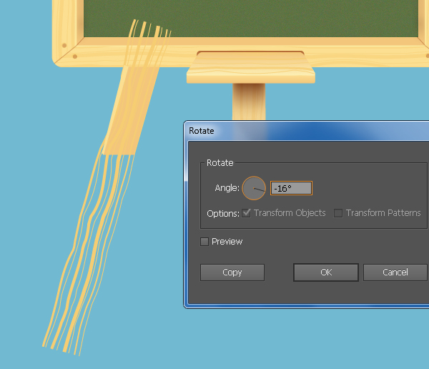Click the green chalkboard surface

pos(251,18)
